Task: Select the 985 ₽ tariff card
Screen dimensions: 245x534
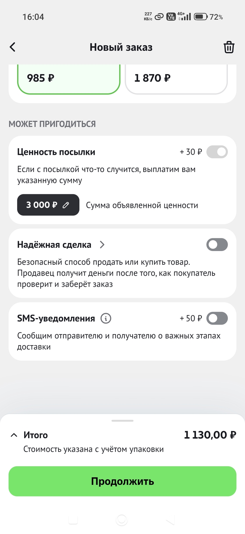Action: coord(69,78)
